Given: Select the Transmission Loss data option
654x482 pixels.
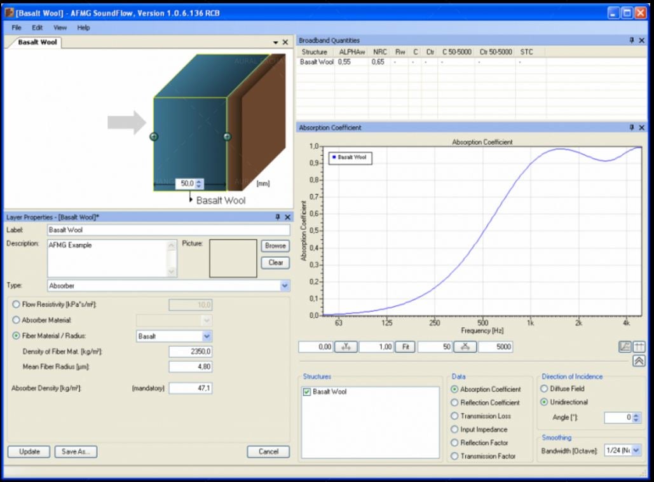Looking at the screenshot, I should 454,416.
